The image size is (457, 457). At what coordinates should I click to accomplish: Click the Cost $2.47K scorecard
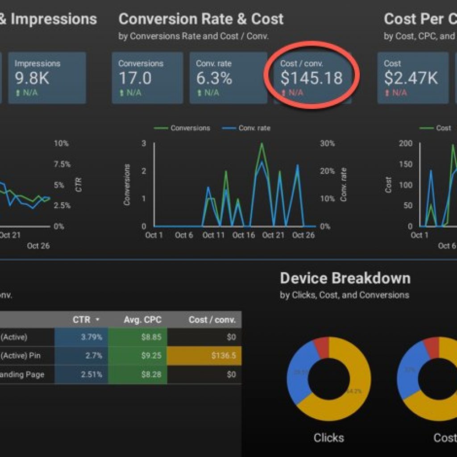[x=413, y=78]
